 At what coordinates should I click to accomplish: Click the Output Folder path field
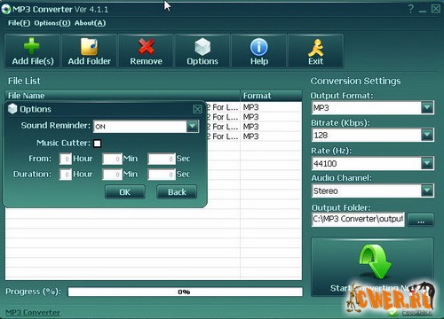[x=358, y=219]
